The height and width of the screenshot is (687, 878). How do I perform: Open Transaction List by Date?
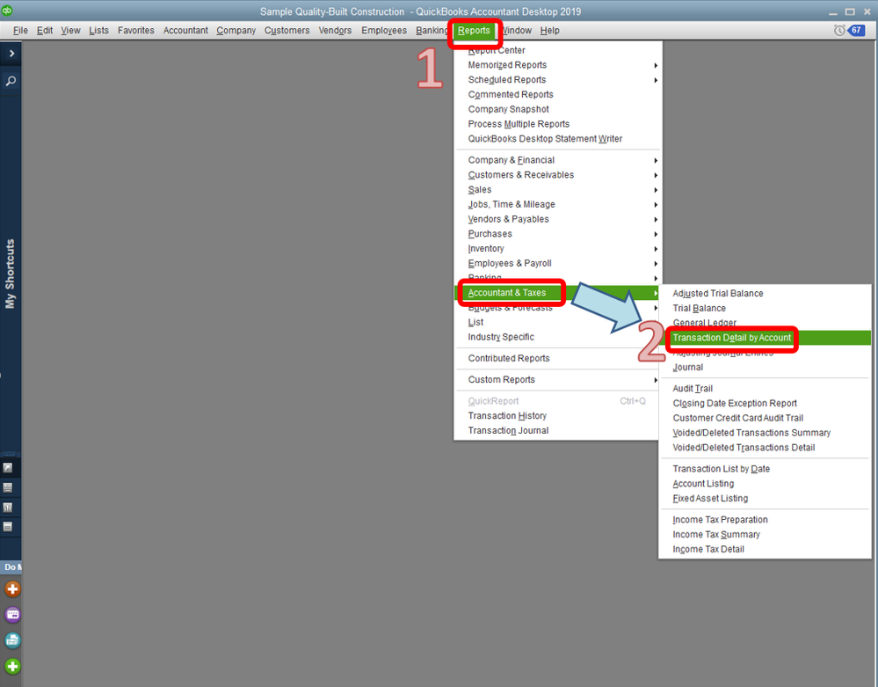coord(721,469)
